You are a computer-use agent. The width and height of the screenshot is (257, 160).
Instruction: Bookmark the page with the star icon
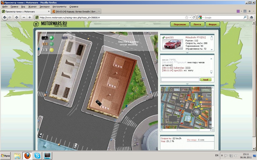point(187,17)
